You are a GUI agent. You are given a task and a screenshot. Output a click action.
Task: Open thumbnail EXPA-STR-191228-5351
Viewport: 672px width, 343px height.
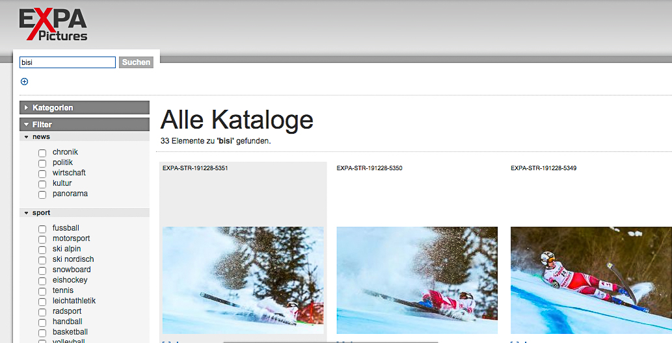[x=243, y=280]
